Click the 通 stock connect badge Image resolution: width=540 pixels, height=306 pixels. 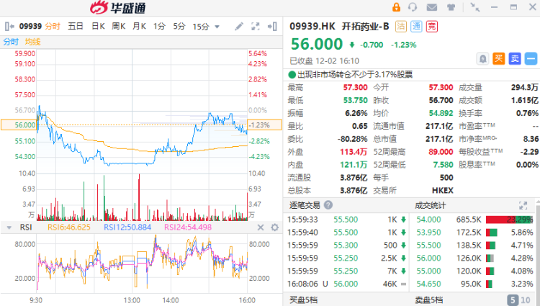point(416,27)
